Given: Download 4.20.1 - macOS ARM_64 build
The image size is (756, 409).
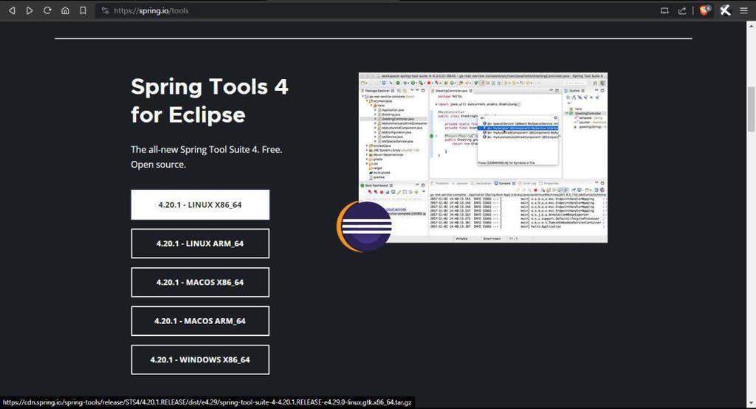Looking at the screenshot, I should pos(200,320).
